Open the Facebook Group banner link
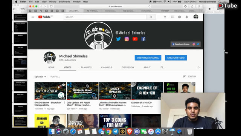The height and width of the screenshot is (136, 241). (181, 44)
